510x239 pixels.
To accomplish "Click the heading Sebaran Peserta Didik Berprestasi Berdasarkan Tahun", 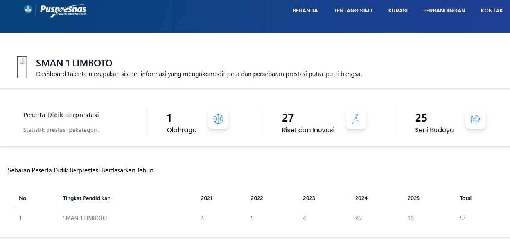I will [80, 170].
